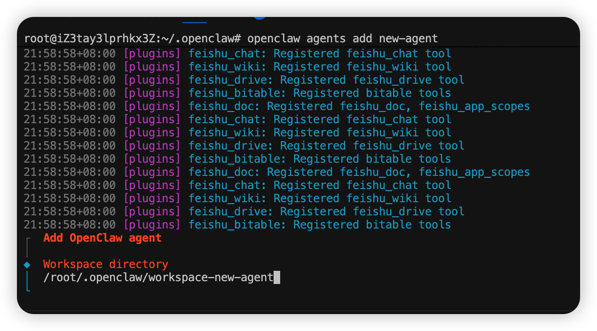This screenshot has width=597, height=331.
Task: Click the first feishu_wiki log entry
Action: pyautogui.click(x=320, y=67)
